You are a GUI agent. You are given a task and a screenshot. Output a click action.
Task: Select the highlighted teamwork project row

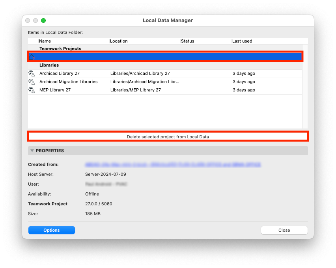[x=165, y=57]
